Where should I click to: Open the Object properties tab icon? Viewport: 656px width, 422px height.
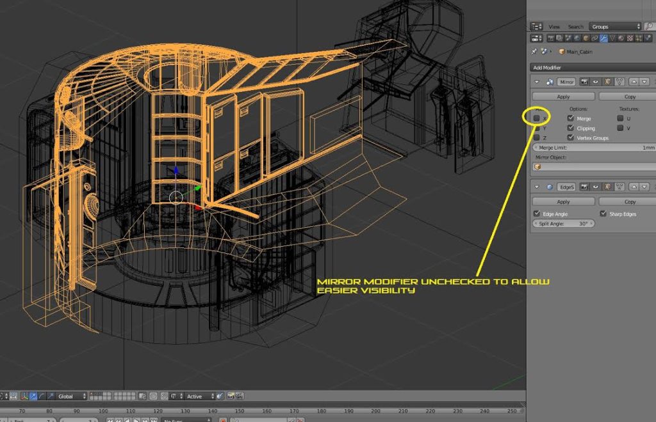(586, 38)
